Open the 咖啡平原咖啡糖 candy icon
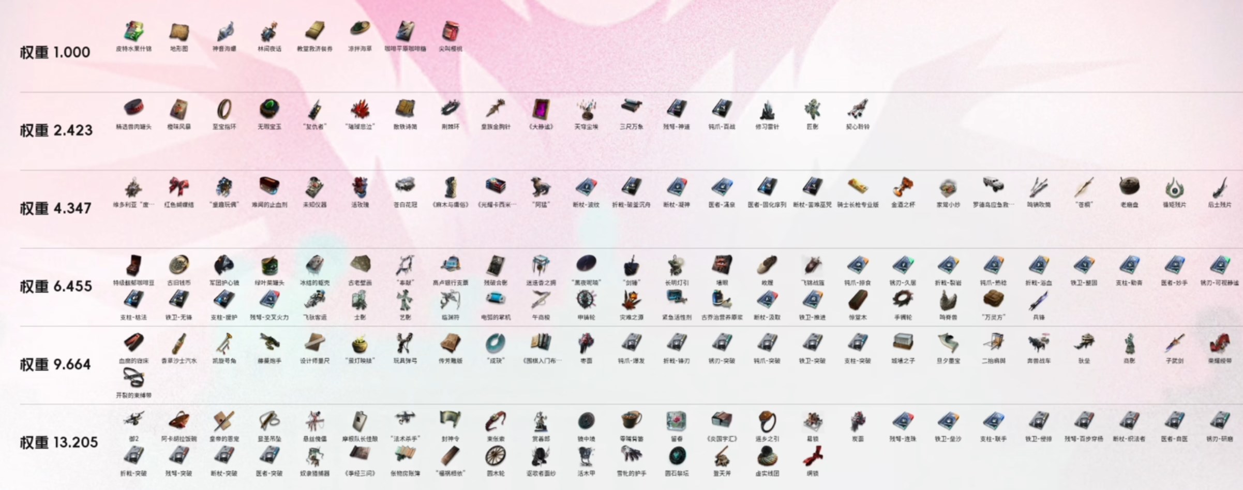This screenshot has width=1243, height=490. click(x=405, y=32)
